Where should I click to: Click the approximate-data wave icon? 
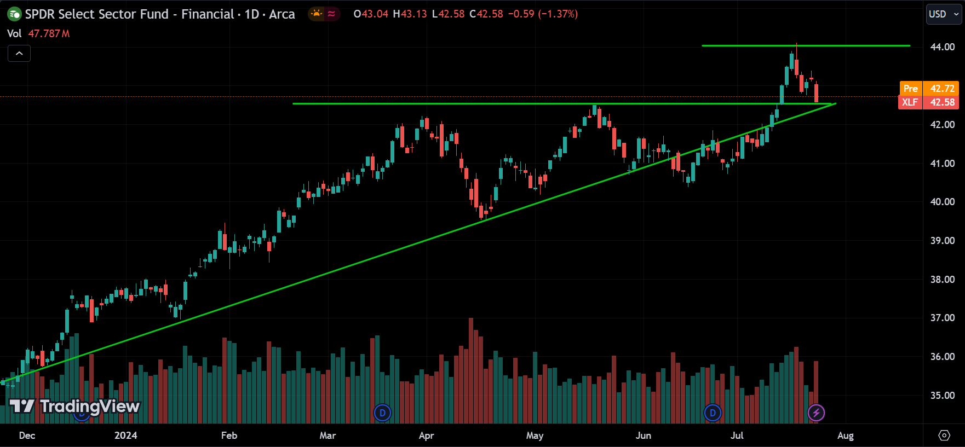coord(331,14)
